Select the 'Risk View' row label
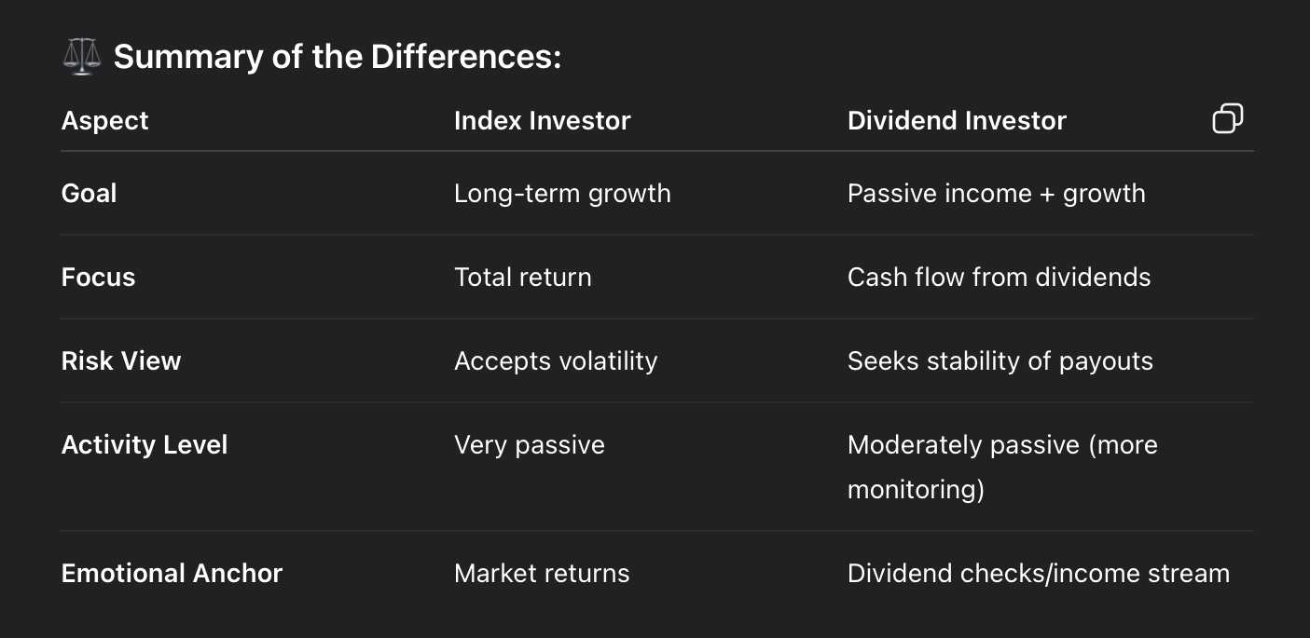This screenshot has height=638, width=1310. [x=121, y=361]
